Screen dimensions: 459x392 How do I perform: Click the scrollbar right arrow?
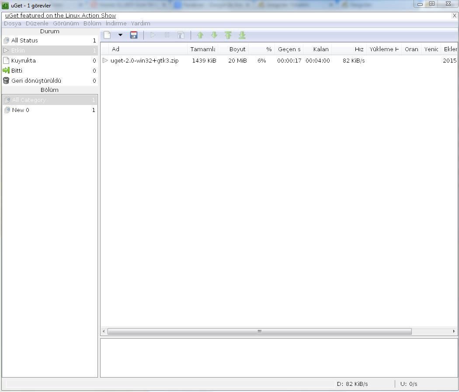pyautogui.click(x=454, y=331)
